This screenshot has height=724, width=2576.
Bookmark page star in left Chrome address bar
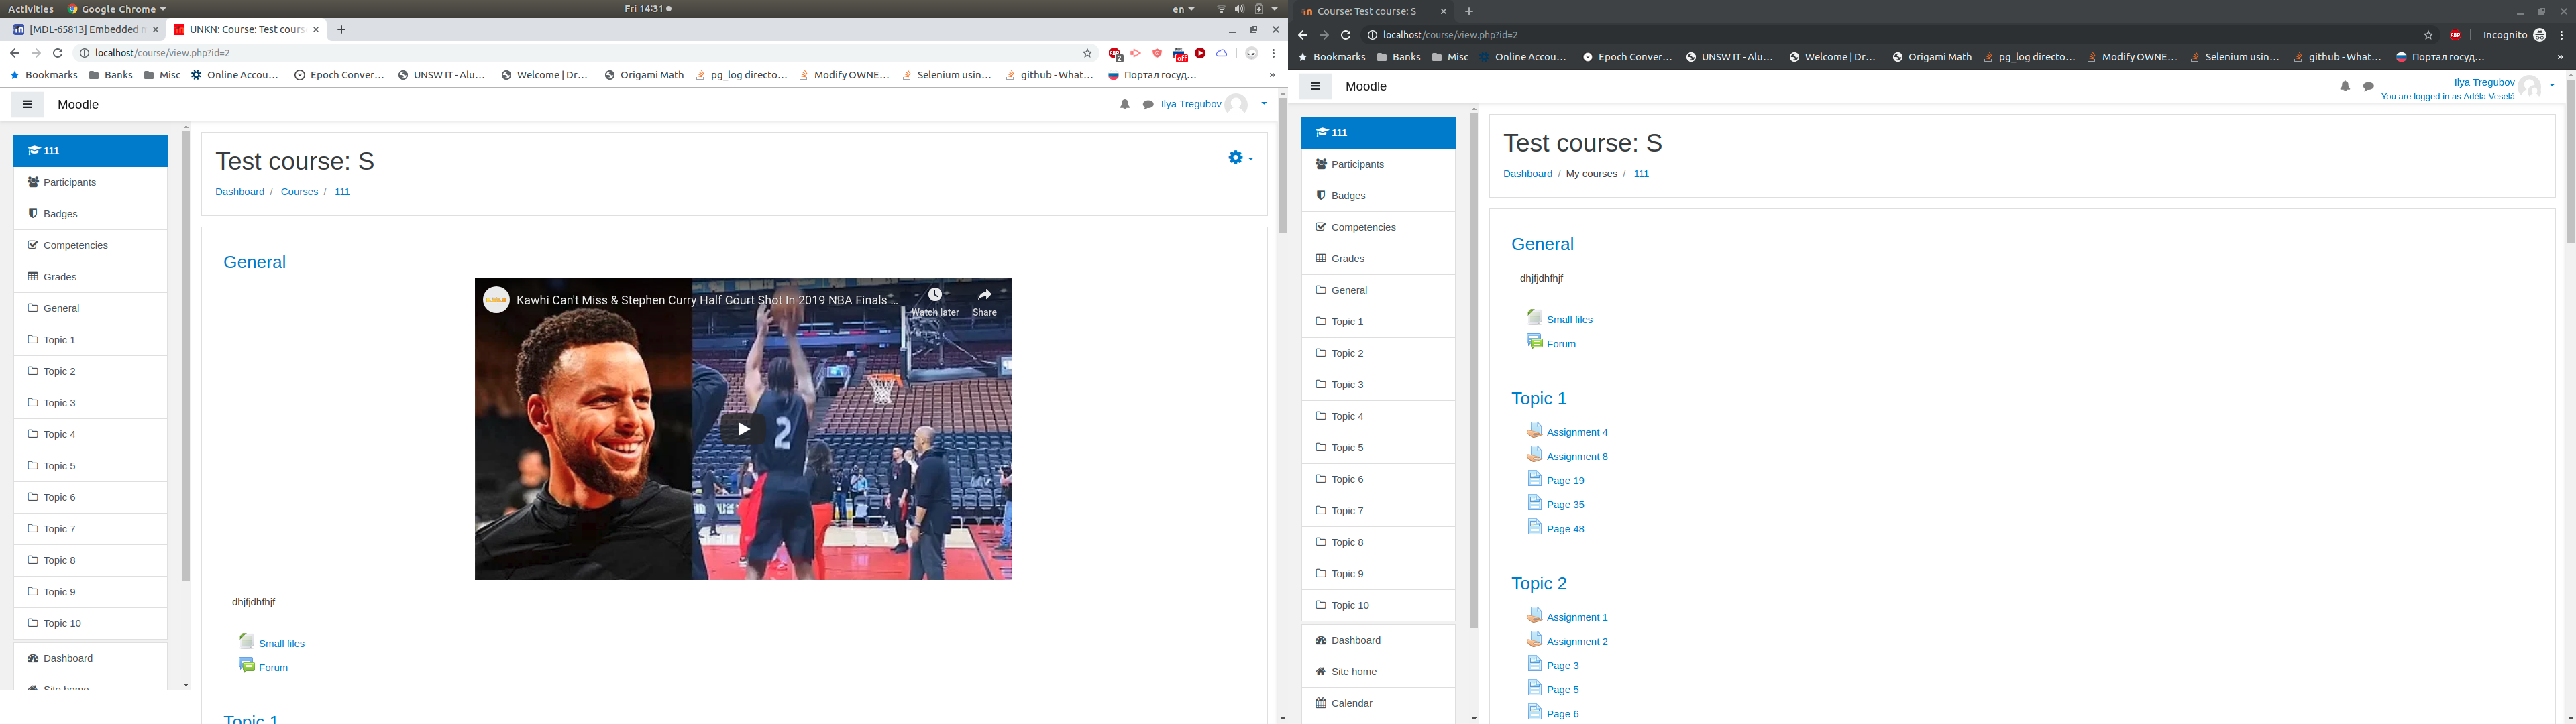pos(1087,53)
